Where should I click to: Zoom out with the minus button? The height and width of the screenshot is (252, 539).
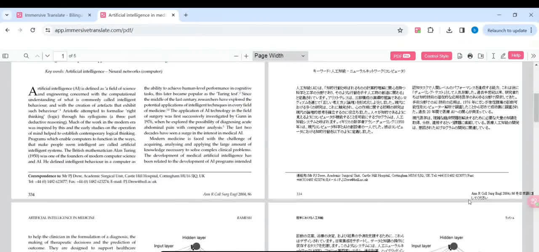tap(236, 56)
